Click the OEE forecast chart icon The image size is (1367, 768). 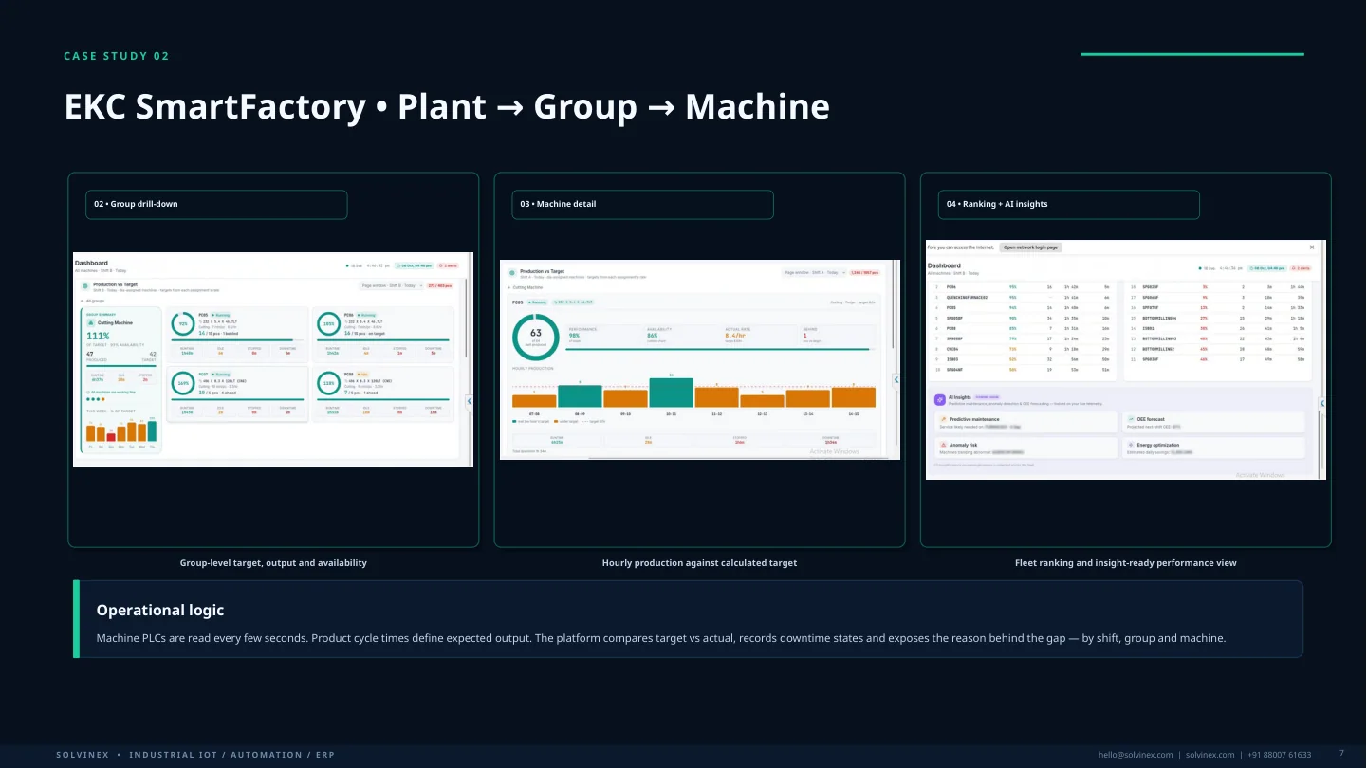pos(1131,419)
